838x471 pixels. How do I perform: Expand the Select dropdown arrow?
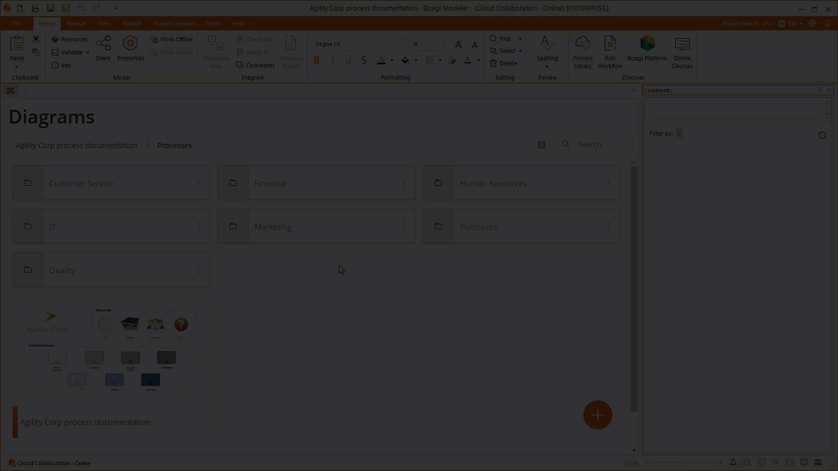[520, 51]
